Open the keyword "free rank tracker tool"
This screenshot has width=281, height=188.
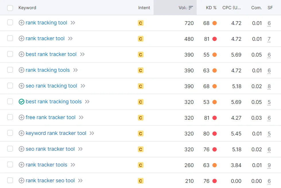click(x=51, y=117)
